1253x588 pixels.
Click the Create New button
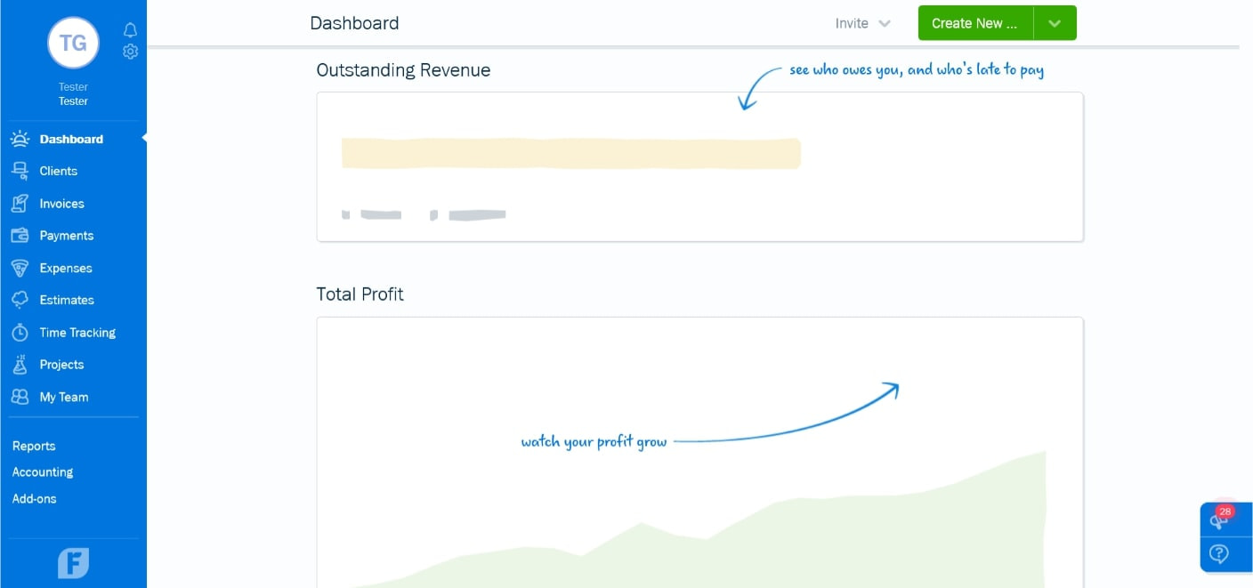[974, 23]
